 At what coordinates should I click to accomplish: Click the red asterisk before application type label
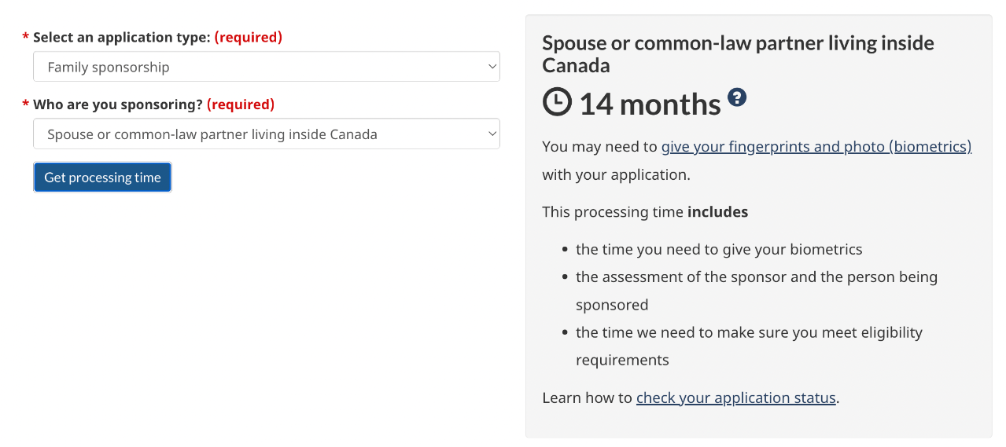click(x=26, y=38)
